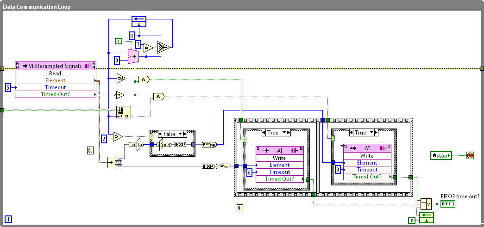
Task: Click the Greater Than comparison node
Action: 118,136
